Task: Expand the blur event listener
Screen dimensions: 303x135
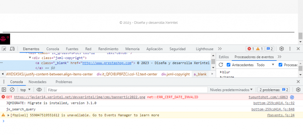Action: [221, 72]
